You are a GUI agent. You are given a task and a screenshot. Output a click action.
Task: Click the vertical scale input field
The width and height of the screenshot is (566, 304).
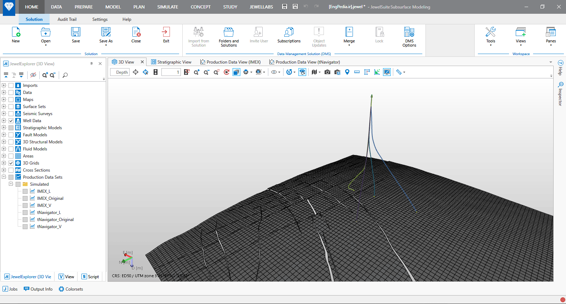(171, 72)
